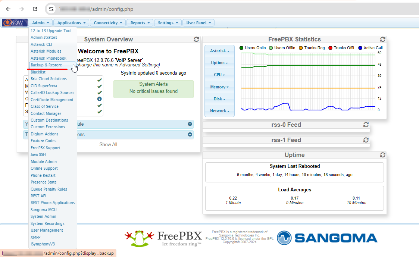Select CallerID Lookup Sources entry

(x=52, y=93)
